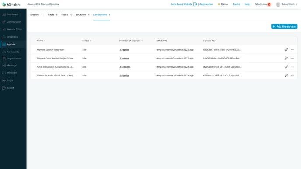Select the Live Streams tab

click(x=101, y=14)
